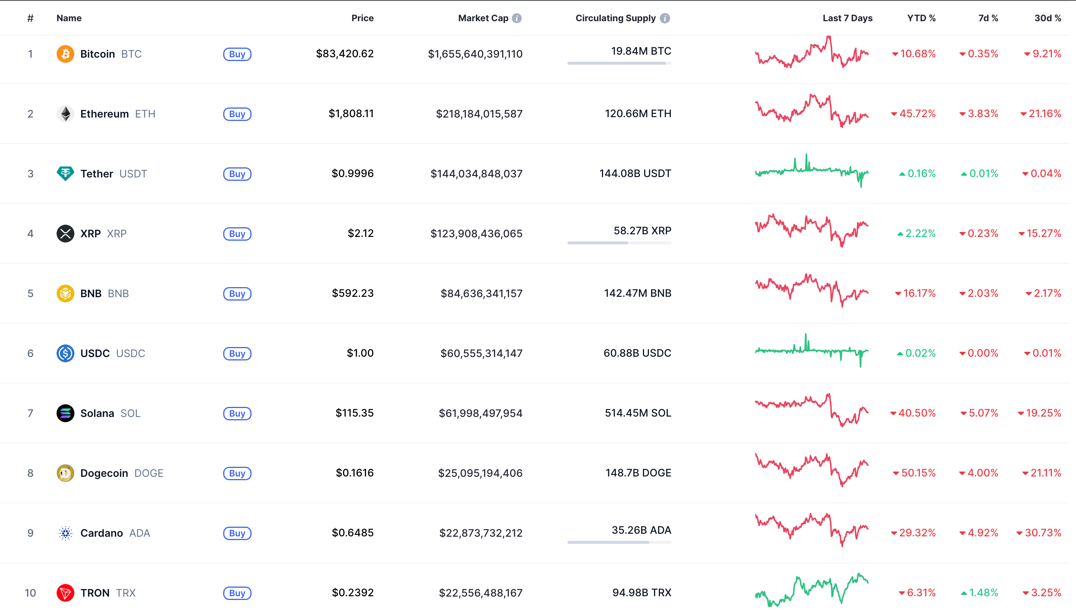Screen dimensions: 1076x610
Task: Click the Ethereum logo icon
Action: [65, 114]
